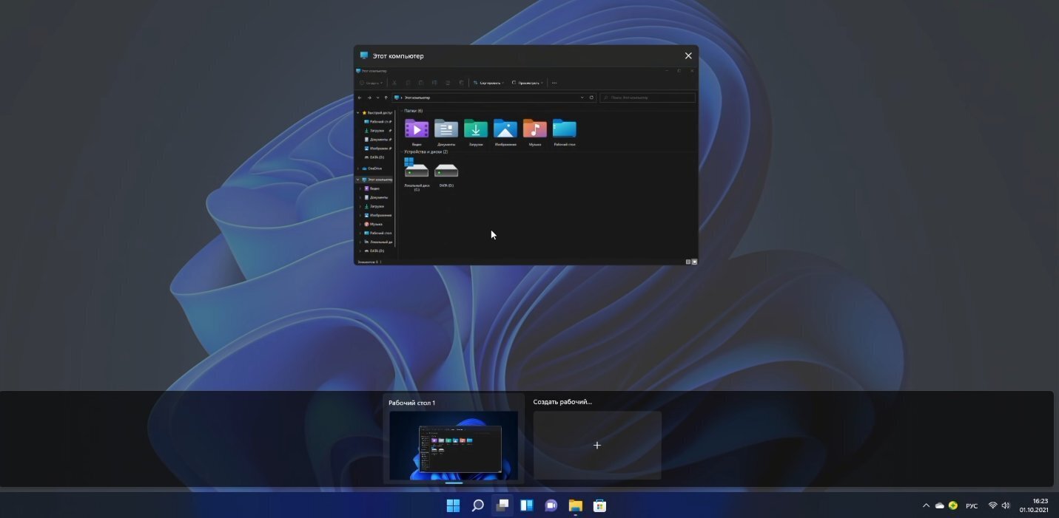The height and width of the screenshot is (518, 1059).
Task: Select the Этот компьютер window title
Action: [398, 56]
